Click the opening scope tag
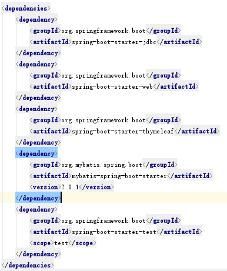Screen dimensions: 227x271 (42, 243)
